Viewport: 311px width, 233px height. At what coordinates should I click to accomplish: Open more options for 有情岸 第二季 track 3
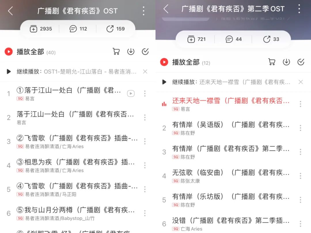tap(300, 152)
